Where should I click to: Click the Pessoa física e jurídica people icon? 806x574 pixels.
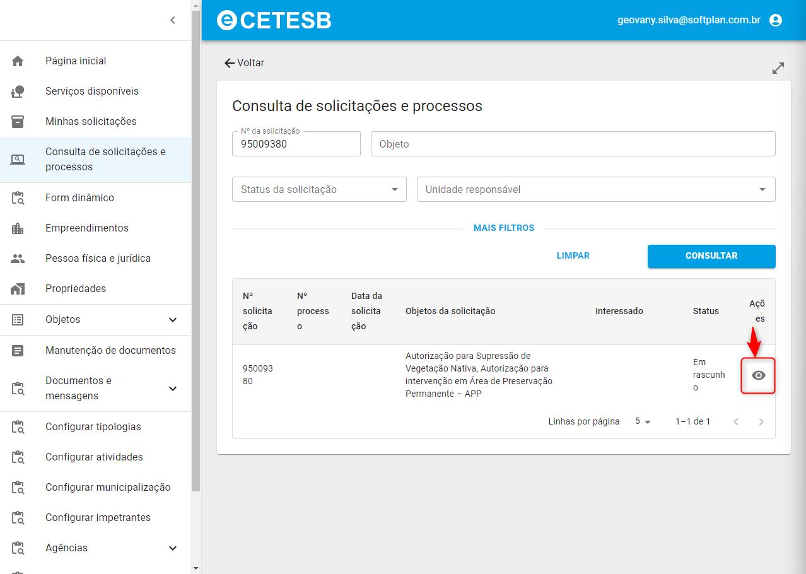point(18,259)
